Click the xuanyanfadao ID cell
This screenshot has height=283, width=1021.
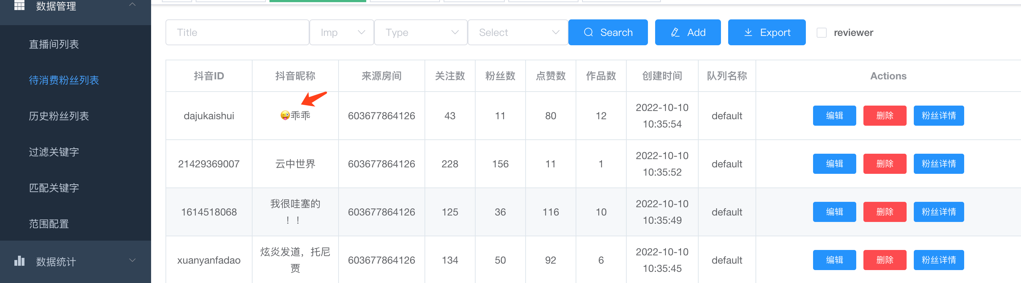click(x=209, y=260)
